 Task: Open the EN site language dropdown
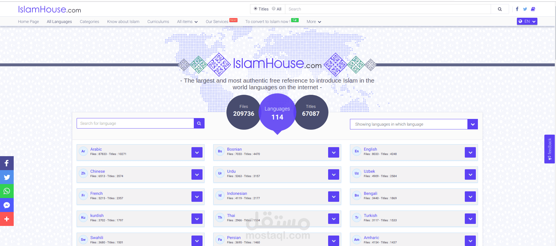click(x=527, y=21)
